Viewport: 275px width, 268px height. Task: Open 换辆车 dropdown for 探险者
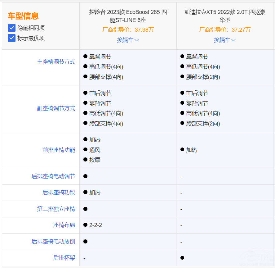click(x=128, y=40)
